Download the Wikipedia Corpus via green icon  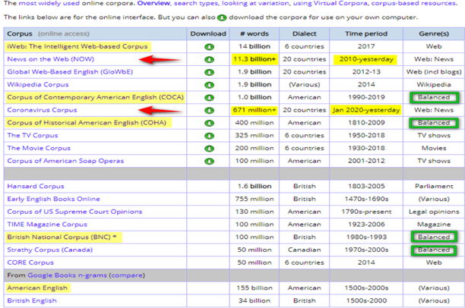tap(208, 85)
